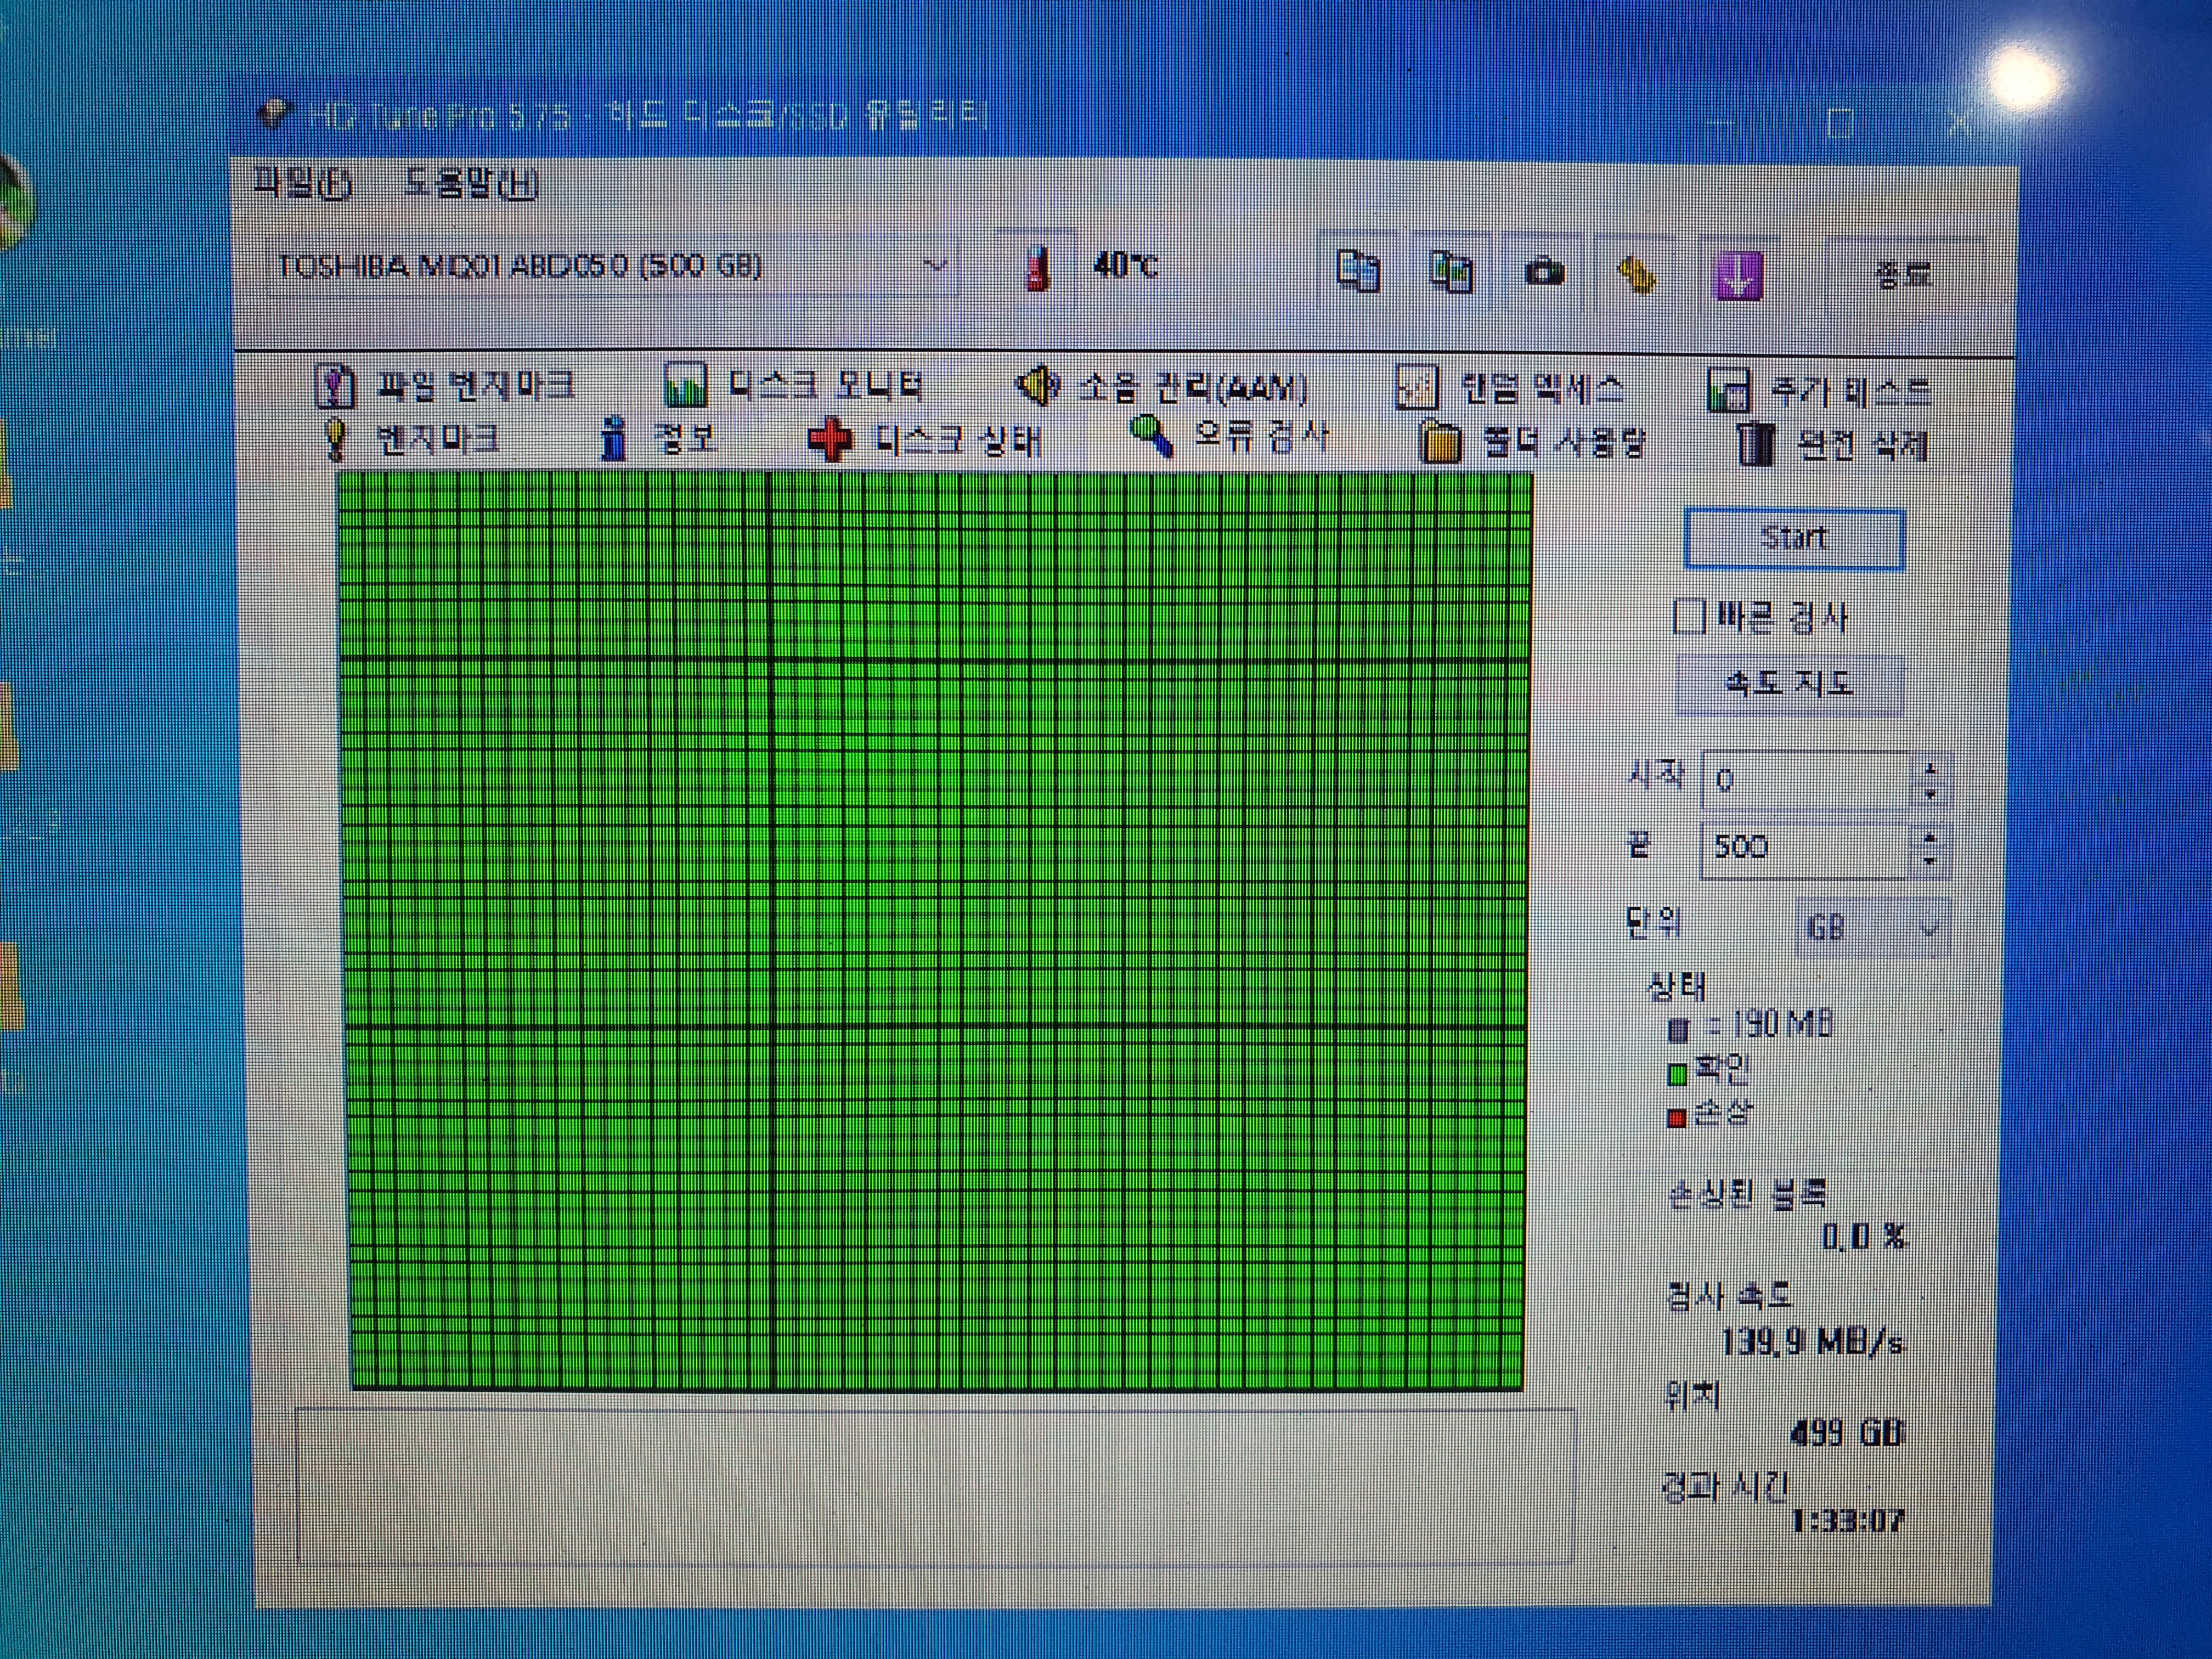Open the 파일(F) menu
Image resolution: width=2212 pixels, height=1659 pixels.
pyautogui.click(x=302, y=183)
